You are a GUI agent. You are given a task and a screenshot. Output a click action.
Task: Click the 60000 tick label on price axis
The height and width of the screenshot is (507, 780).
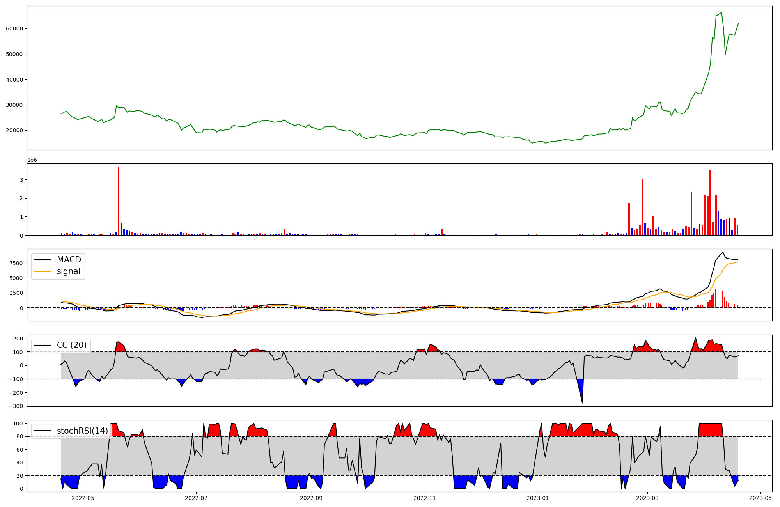click(x=14, y=28)
